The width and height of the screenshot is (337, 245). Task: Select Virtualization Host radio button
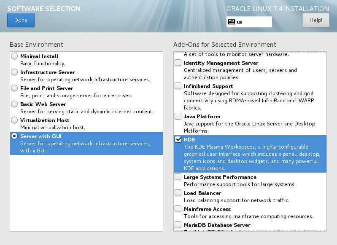click(x=14, y=120)
